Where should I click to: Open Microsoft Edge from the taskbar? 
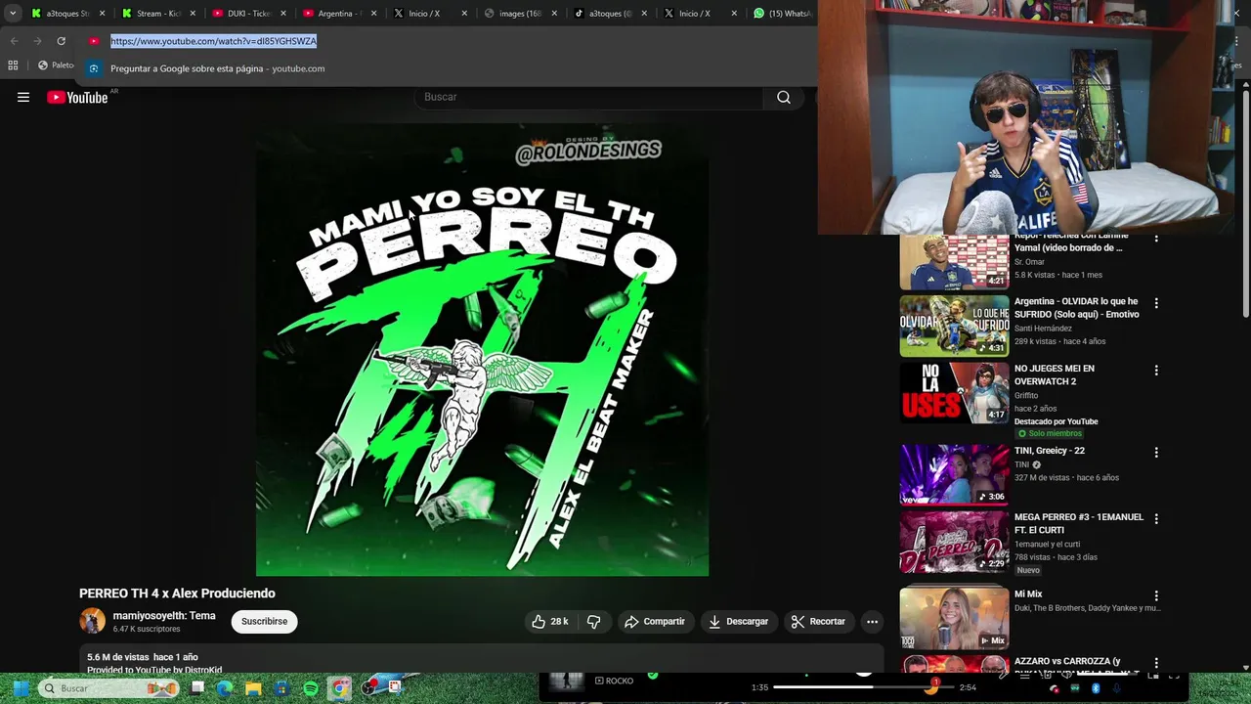tap(225, 688)
